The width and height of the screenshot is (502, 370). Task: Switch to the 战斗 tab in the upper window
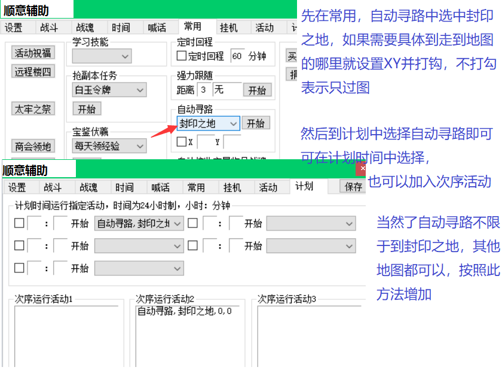(49, 28)
